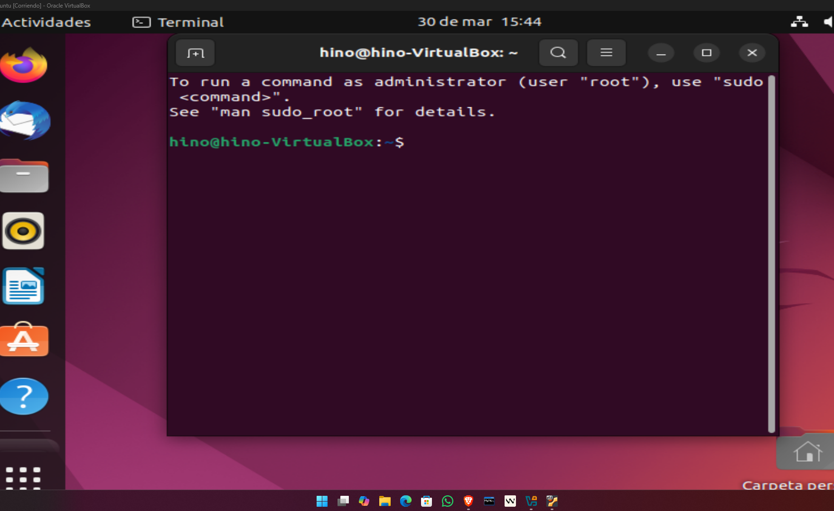Open LibreOffice Writer from the dock
This screenshot has width=834, height=511.
pos(23,286)
